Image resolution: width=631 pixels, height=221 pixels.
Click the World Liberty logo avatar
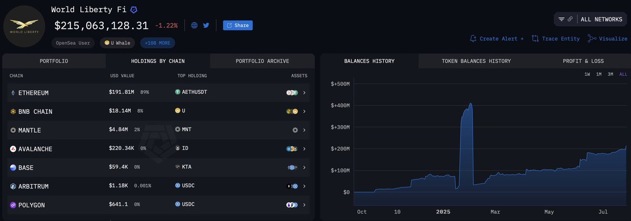pos(24,26)
